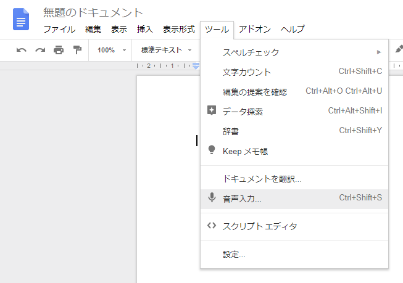Select スクリプト エディタ menu entry
The width and height of the screenshot is (403, 283).
(x=294, y=226)
